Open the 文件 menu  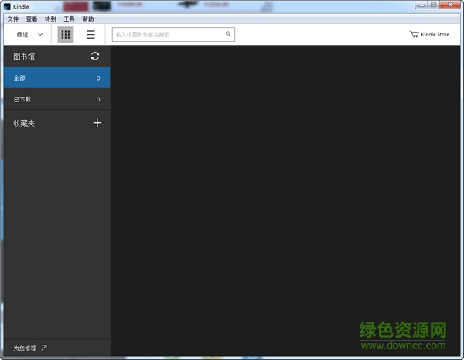click(x=12, y=19)
